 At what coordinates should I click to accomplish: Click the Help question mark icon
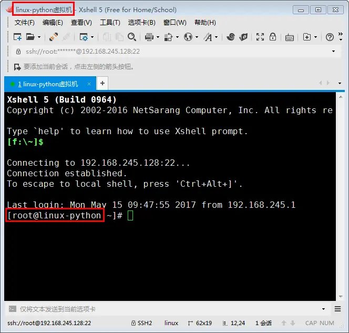coord(330,37)
